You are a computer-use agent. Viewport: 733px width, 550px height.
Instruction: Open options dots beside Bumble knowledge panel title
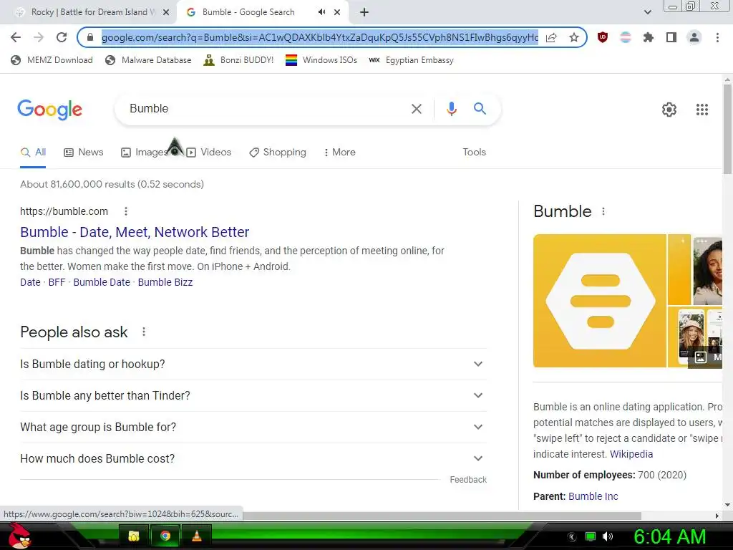[x=603, y=211]
